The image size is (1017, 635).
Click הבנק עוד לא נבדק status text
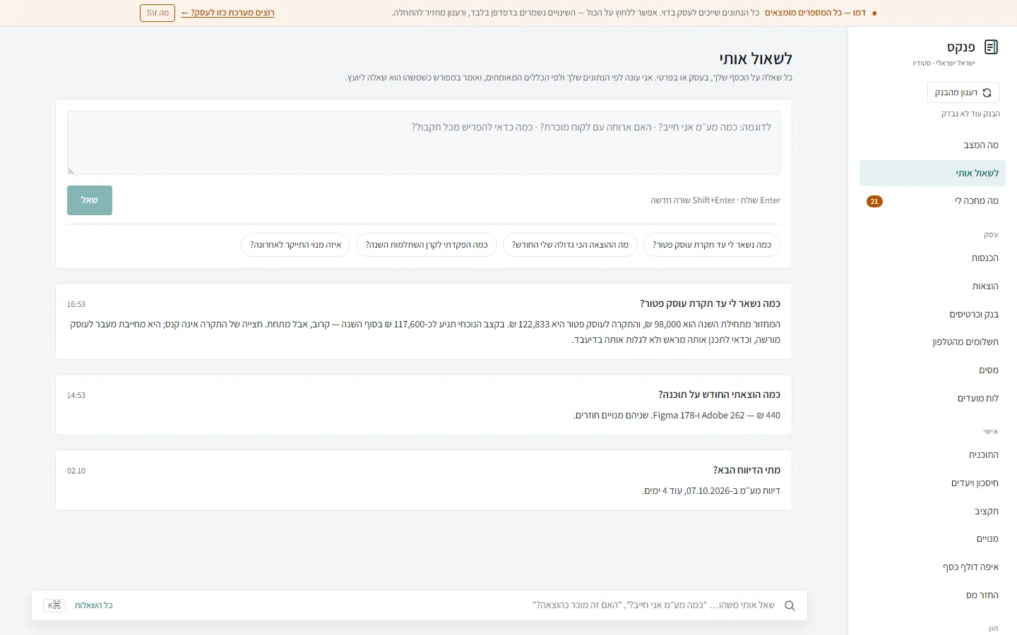click(970, 114)
